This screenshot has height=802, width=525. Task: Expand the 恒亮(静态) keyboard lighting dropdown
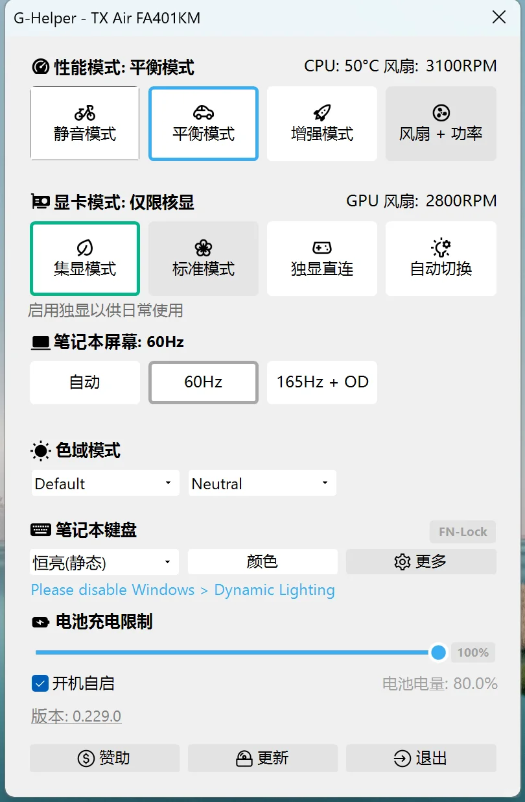(x=104, y=562)
